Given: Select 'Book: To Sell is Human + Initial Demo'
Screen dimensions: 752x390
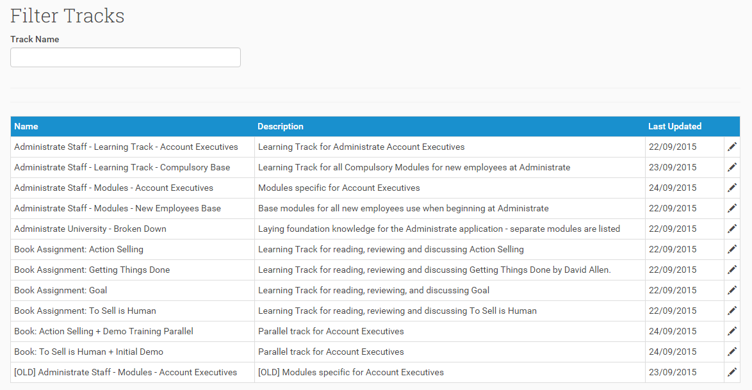Looking at the screenshot, I should 89,352.
